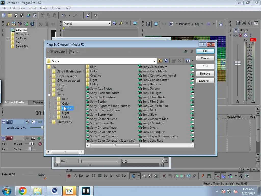This screenshot has height=196, width=261.
Task: Collapse the Sony folder tree node
Action: (49, 95)
